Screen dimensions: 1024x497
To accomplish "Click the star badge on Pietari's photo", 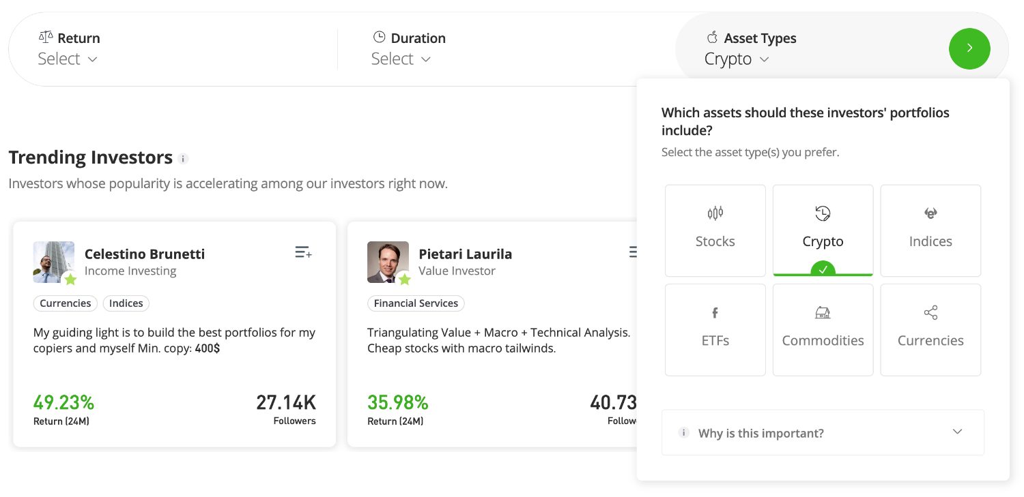I will (404, 279).
